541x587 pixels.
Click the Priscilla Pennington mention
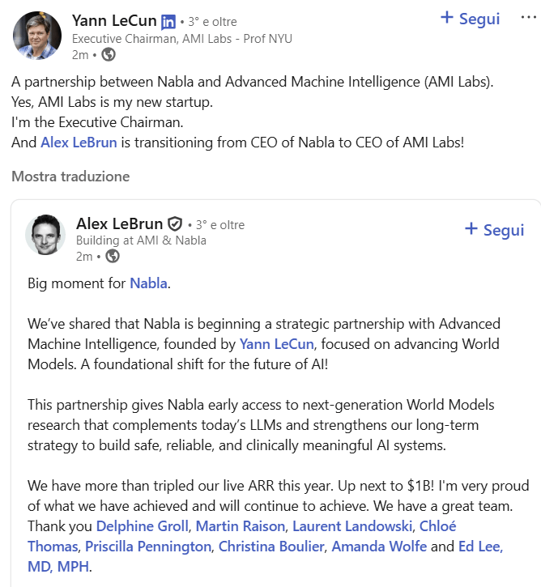tap(148, 547)
